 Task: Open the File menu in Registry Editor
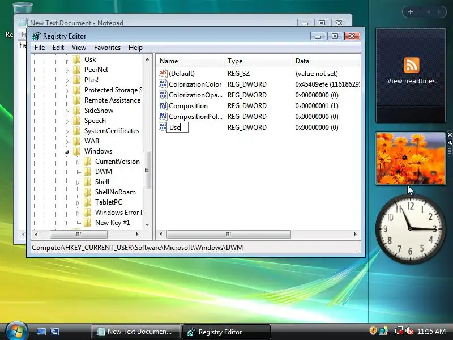click(40, 48)
